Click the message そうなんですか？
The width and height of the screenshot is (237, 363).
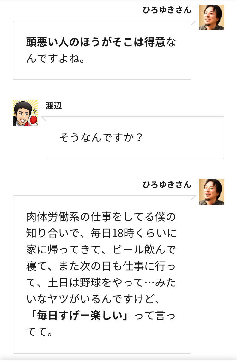click(x=101, y=138)
